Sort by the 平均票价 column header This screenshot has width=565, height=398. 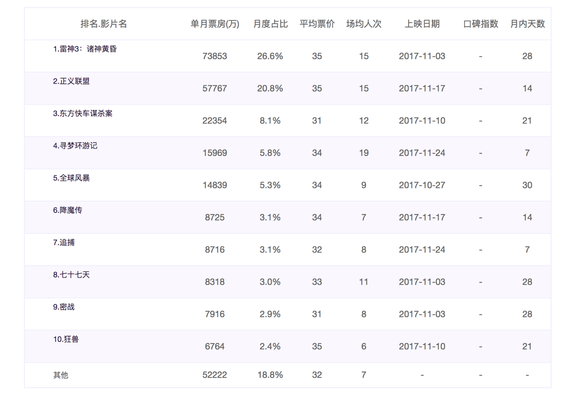[317, 24]
